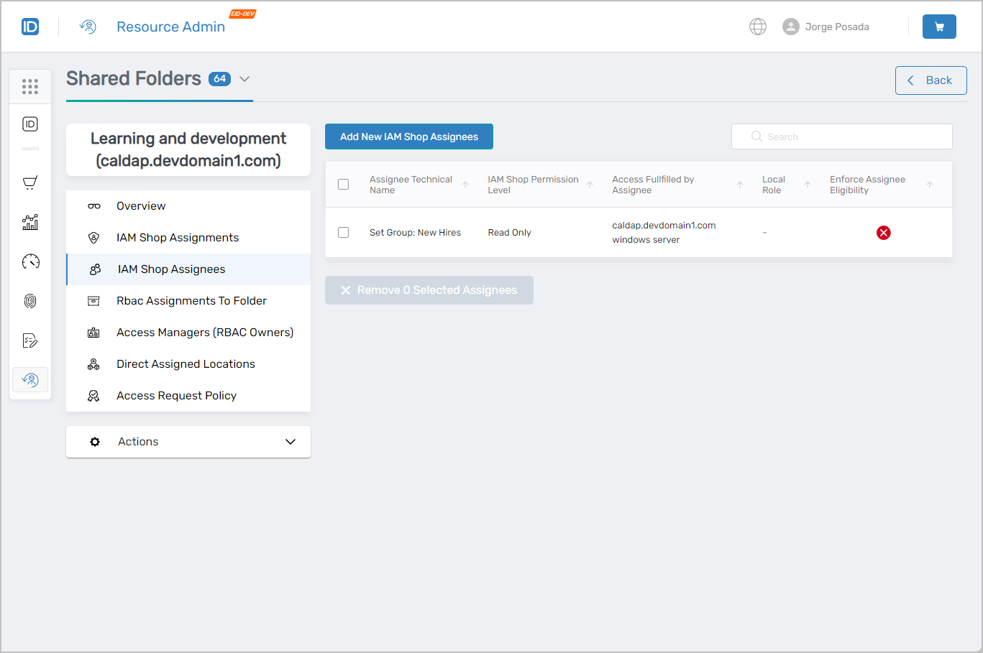This screenshot has width=983, height=653.
Task: Select the ID badge icon in sidebar
Action: pos(29,124)
